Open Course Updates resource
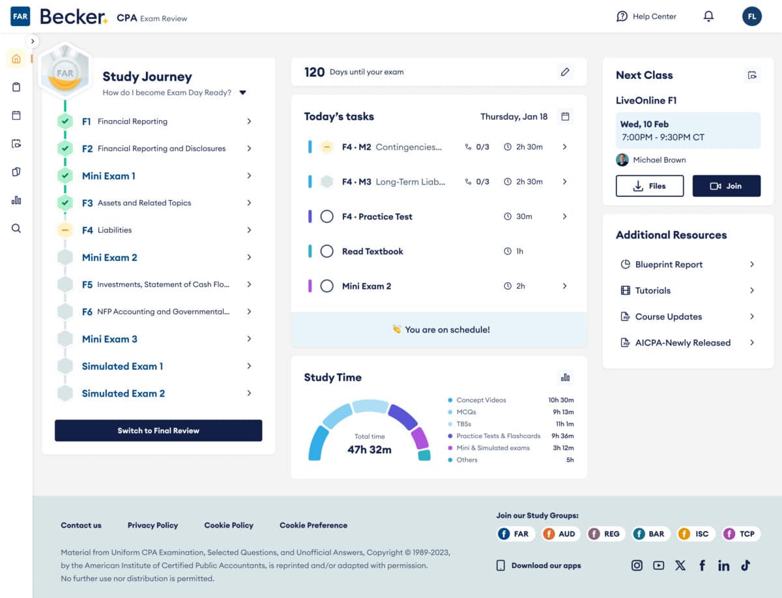 (688, 316)
